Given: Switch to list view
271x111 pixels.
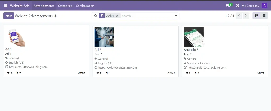Looking at the screenshot, I should pos(264,16).
